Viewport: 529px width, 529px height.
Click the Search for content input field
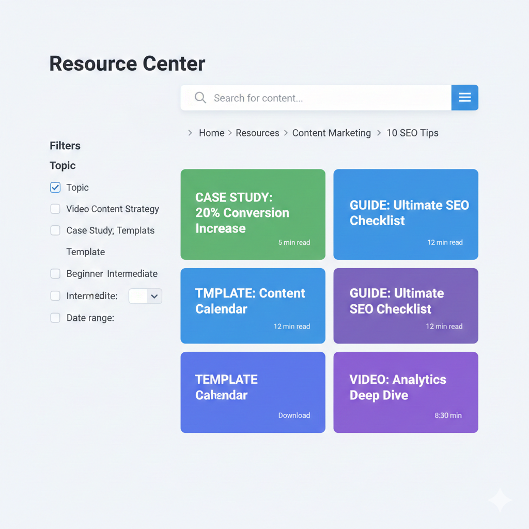click(310, 98)
